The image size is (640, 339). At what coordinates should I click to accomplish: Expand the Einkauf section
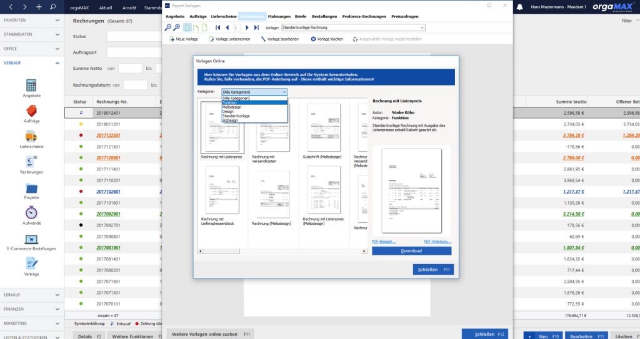[32, 295]
